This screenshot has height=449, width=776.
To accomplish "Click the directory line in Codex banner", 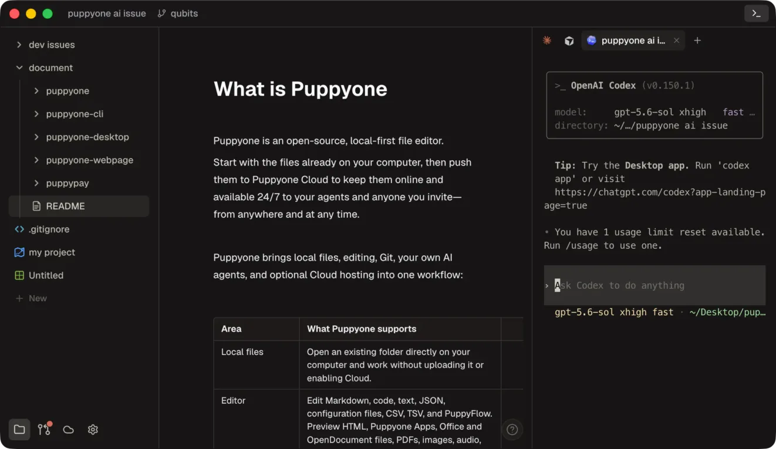I will click(641, 126).
